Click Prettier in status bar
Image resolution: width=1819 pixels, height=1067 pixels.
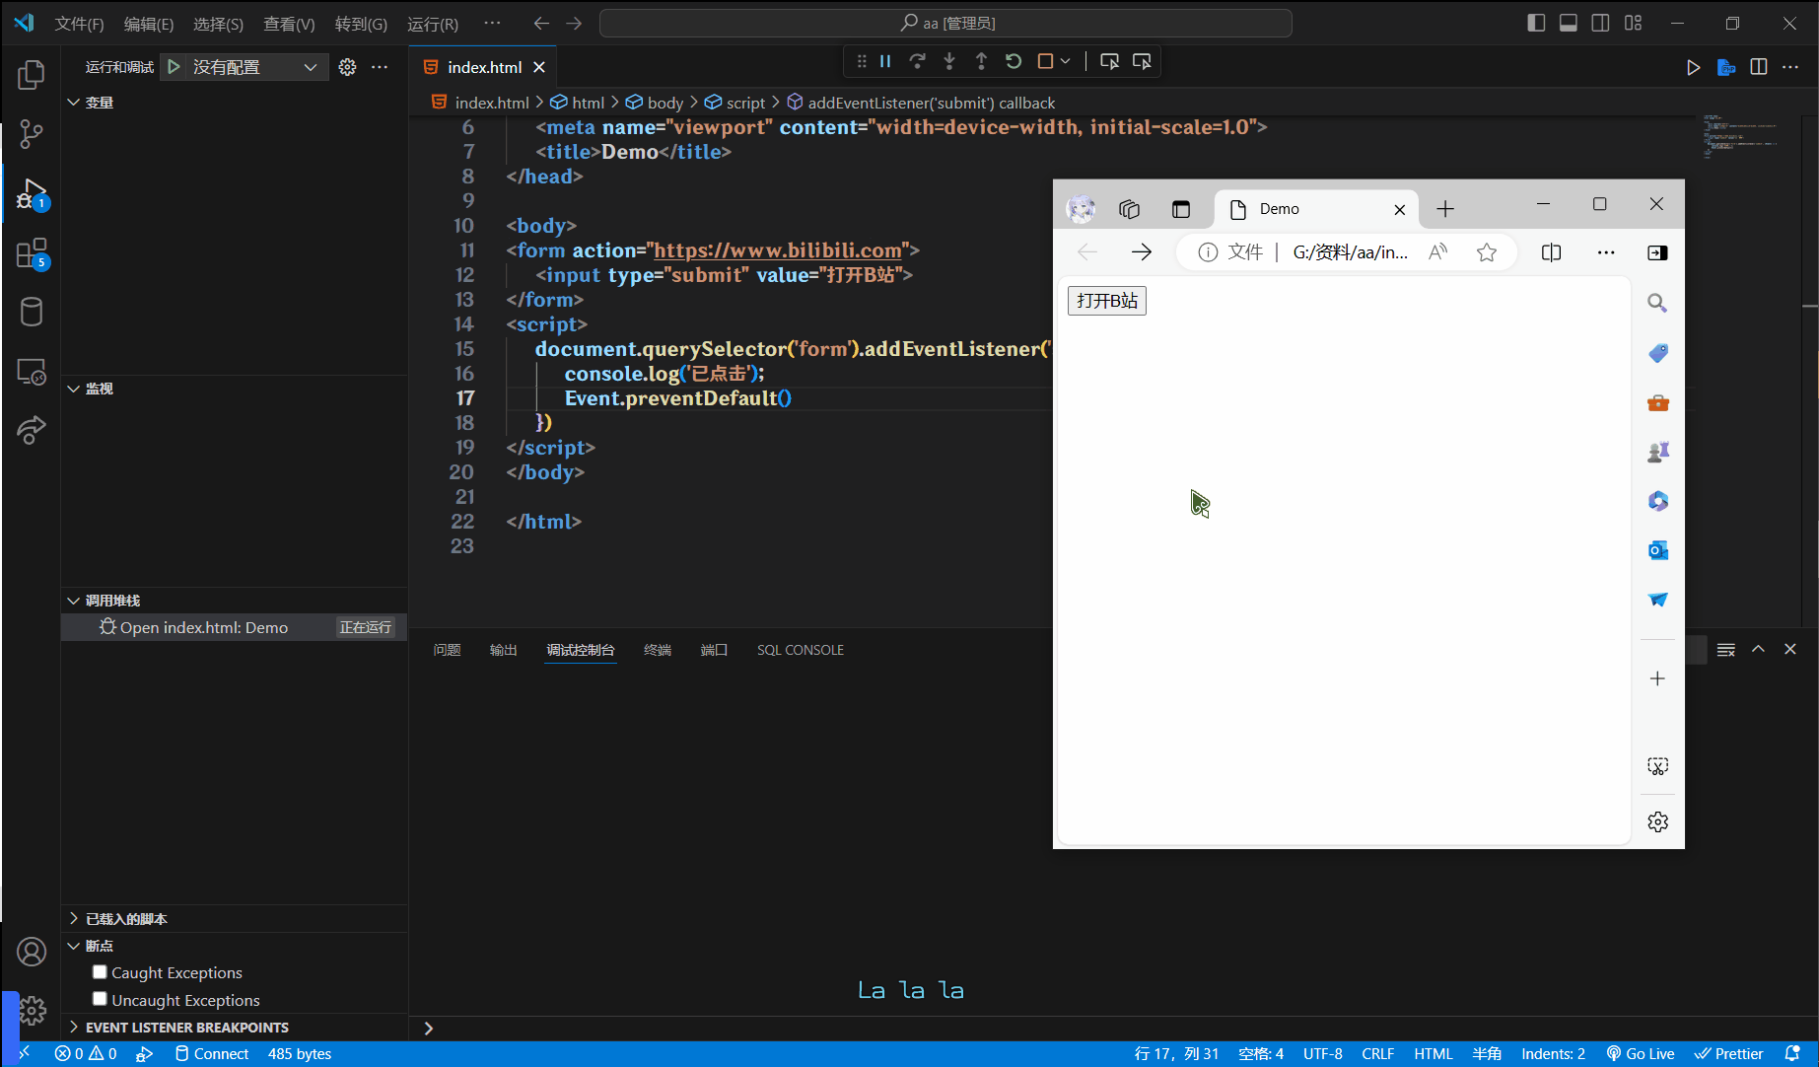1728,1054
